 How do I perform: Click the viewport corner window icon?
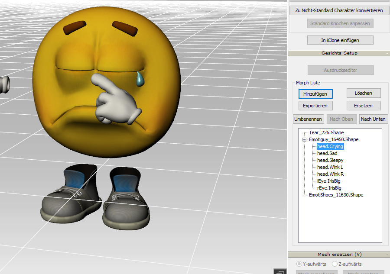point(280,271)
